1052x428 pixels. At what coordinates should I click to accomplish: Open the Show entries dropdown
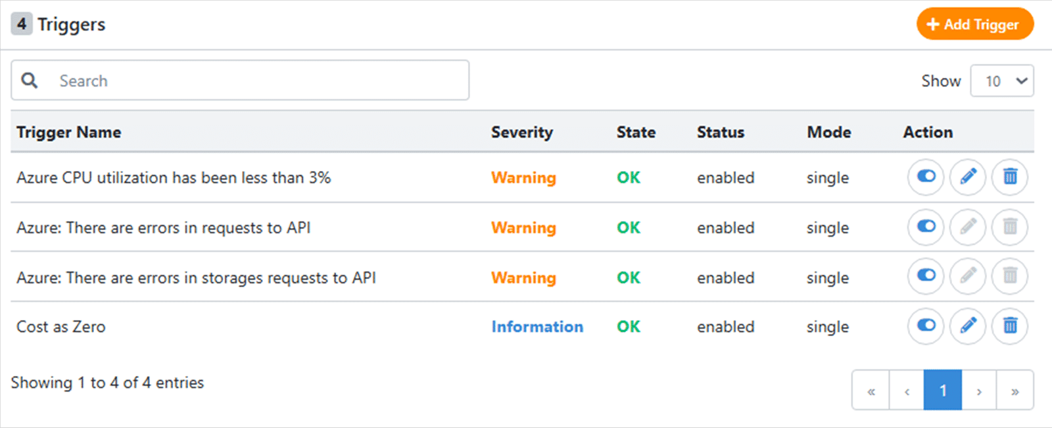pyautogui.click(x=1002, y=81)
